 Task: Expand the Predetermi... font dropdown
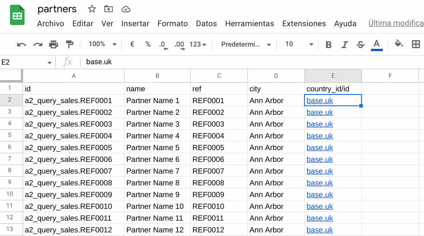pyautogui.click(x=246, y=44)
